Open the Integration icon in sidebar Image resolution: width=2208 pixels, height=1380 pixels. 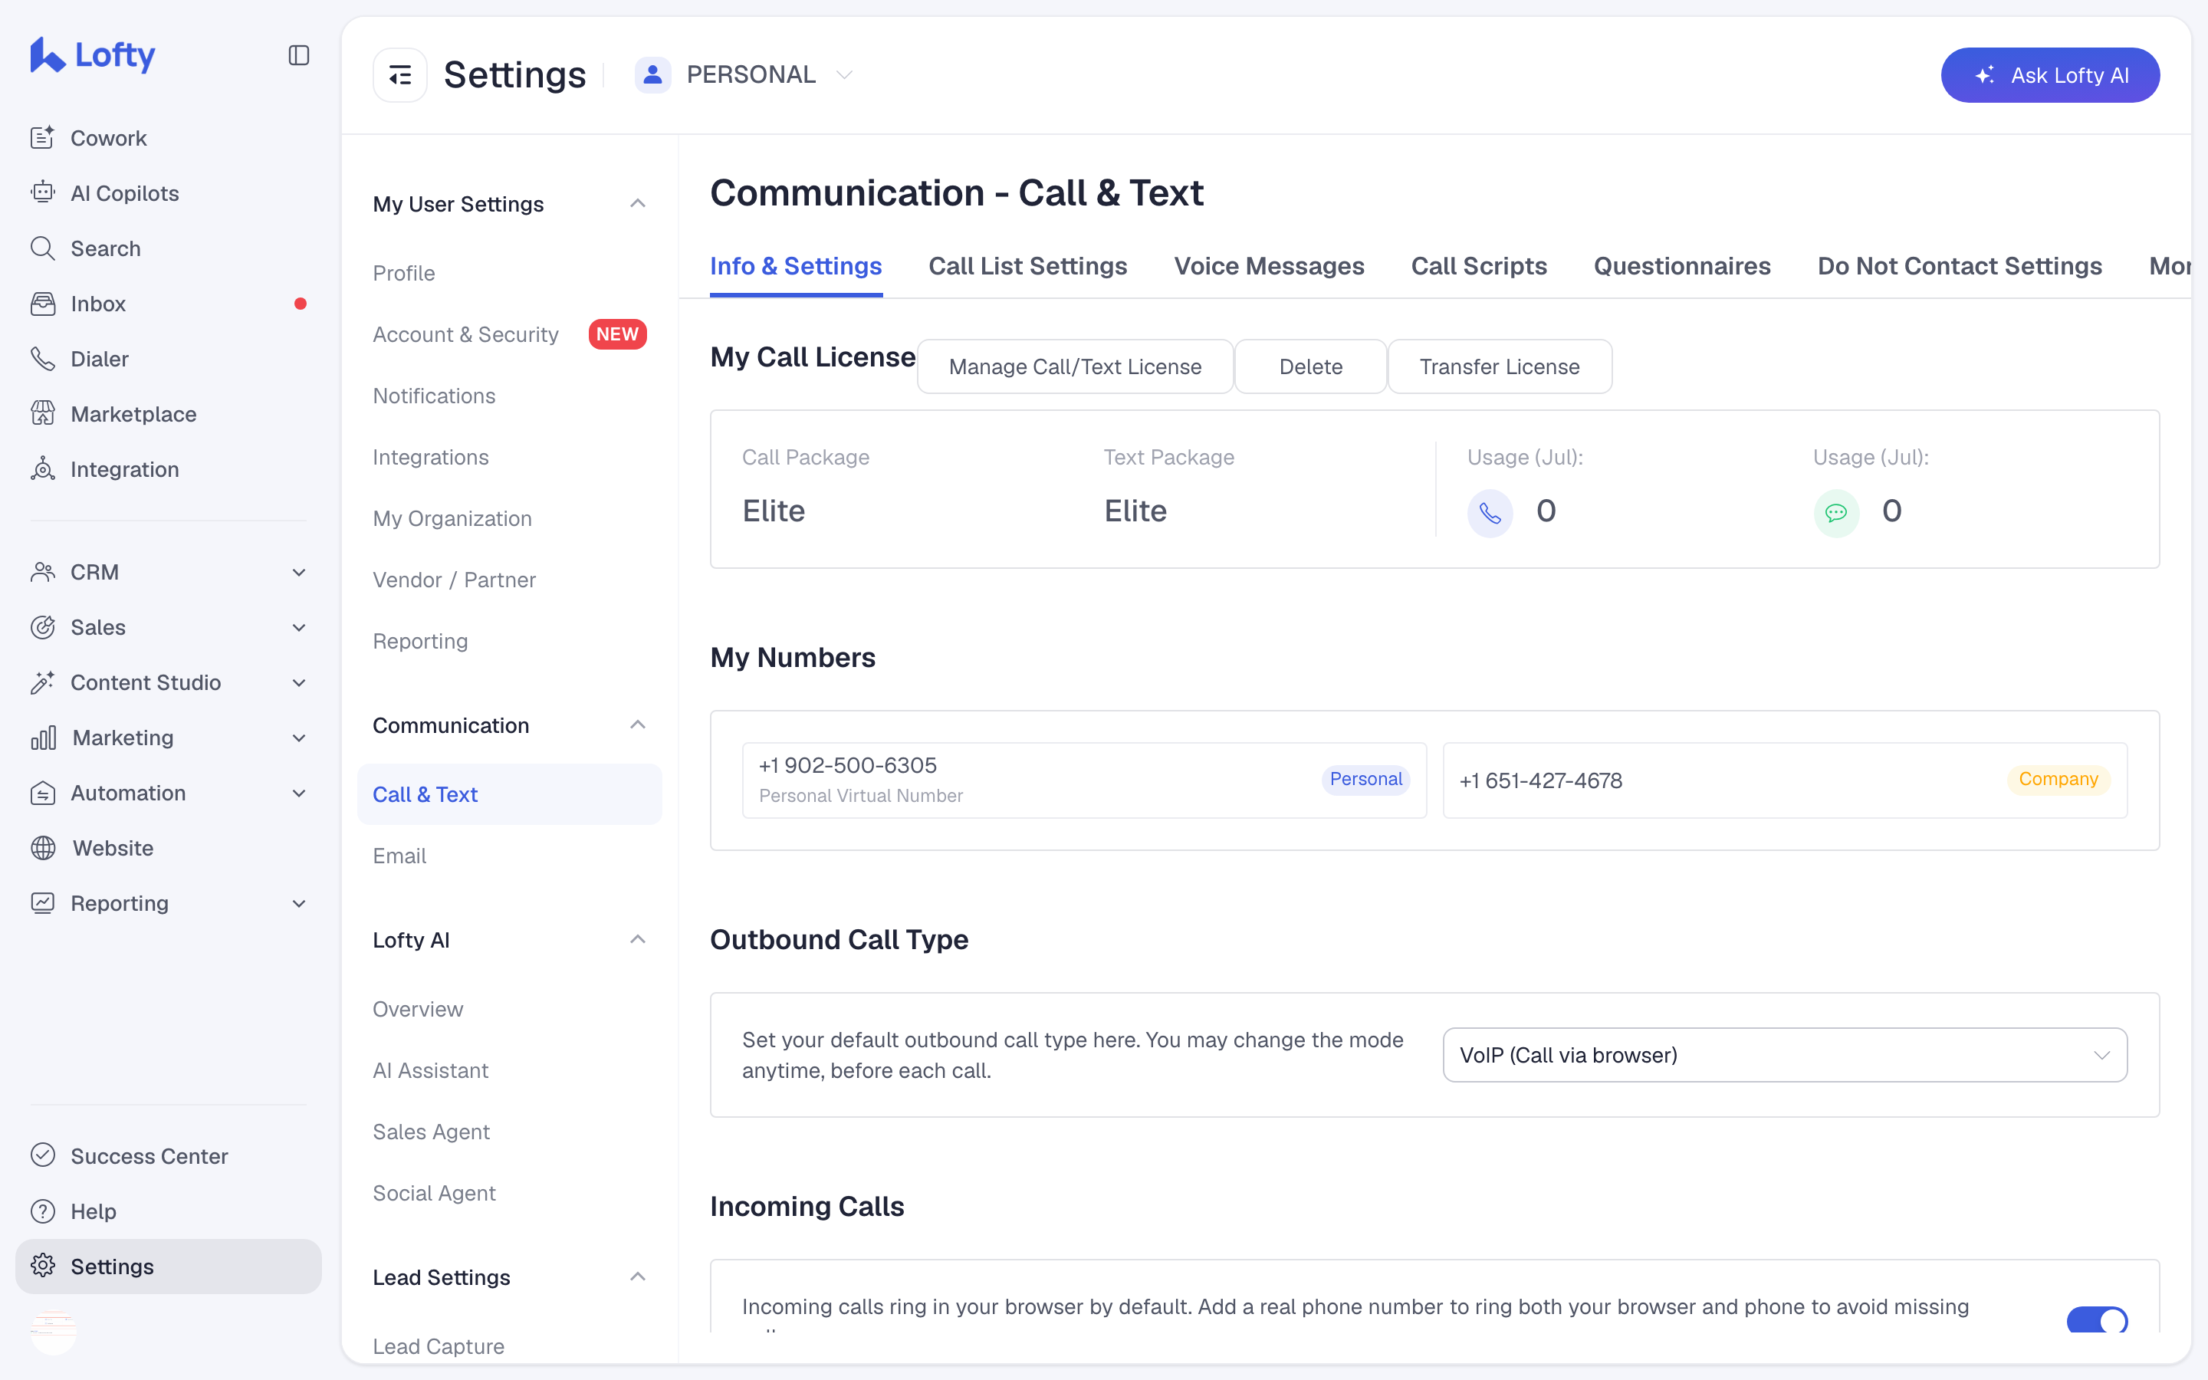pos(43,469)
